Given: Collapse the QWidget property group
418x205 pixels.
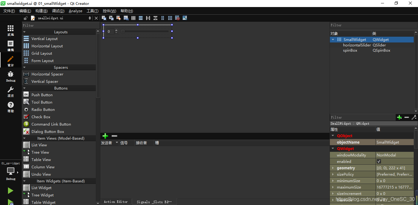Looking at the screenshot, I should tap(333, 148).
